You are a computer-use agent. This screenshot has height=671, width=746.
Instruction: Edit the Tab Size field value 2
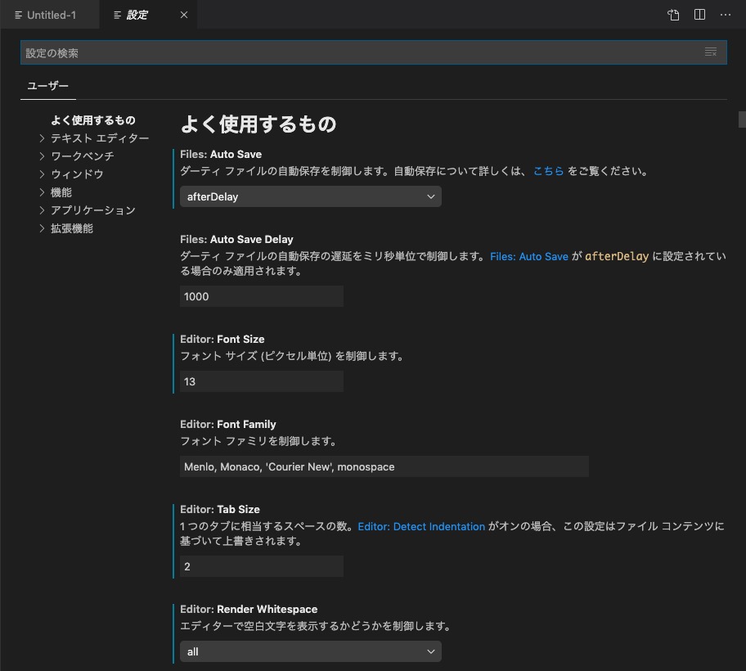[x=262, y=566]
